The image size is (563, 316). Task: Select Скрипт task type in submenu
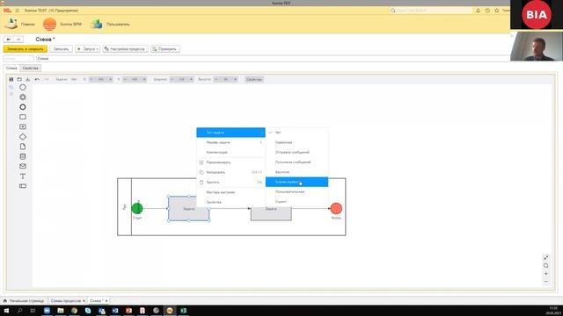[297, 202]
